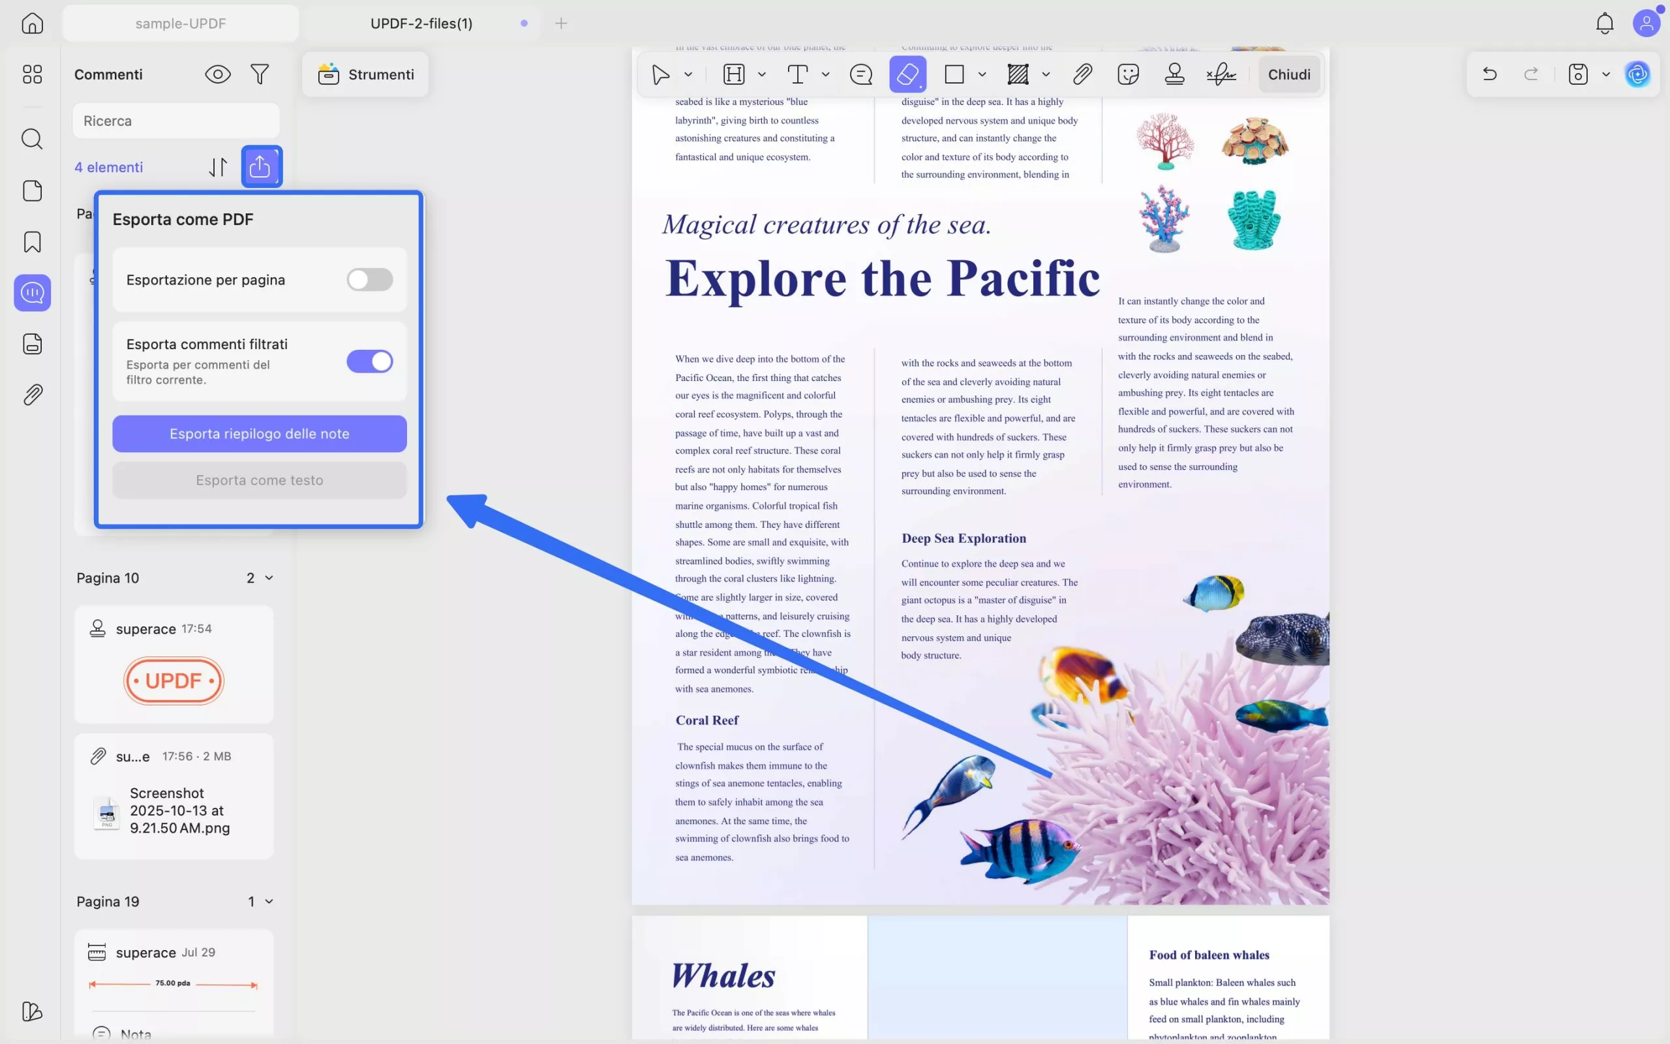1670x1044 pixels.
Task: Open the text tool dropdown arrow
Action: pyautogui.click(x=825, y=74)
